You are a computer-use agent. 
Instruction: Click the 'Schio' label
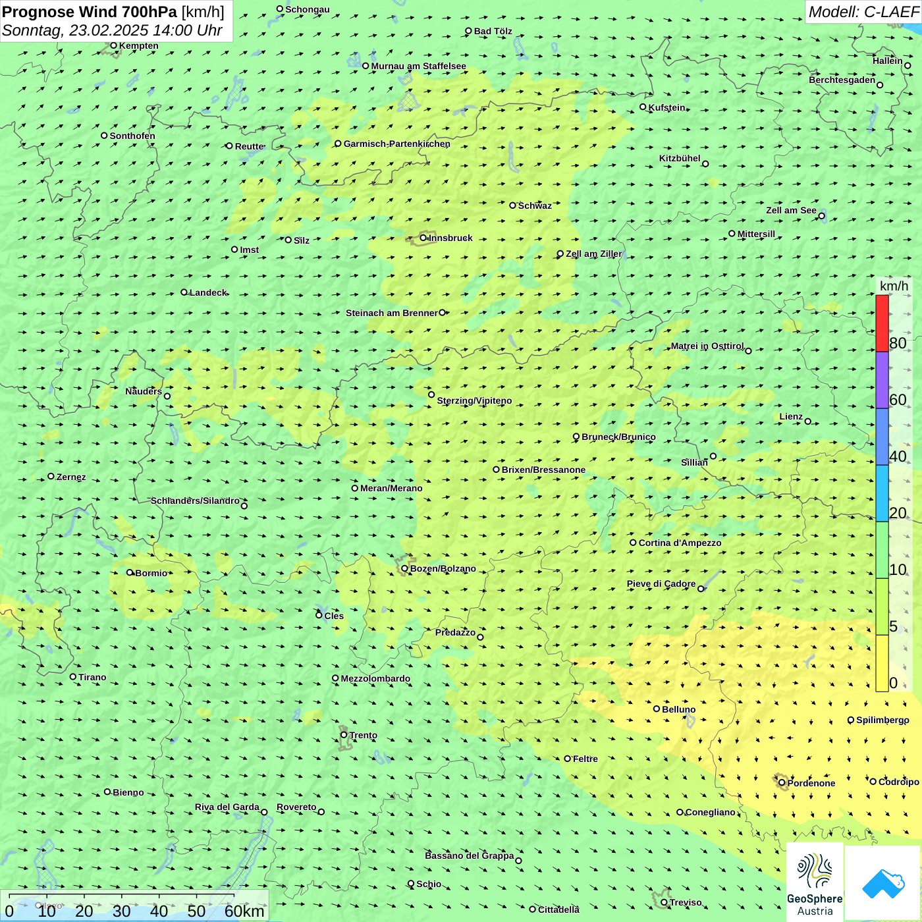click(x=429, y=884)
